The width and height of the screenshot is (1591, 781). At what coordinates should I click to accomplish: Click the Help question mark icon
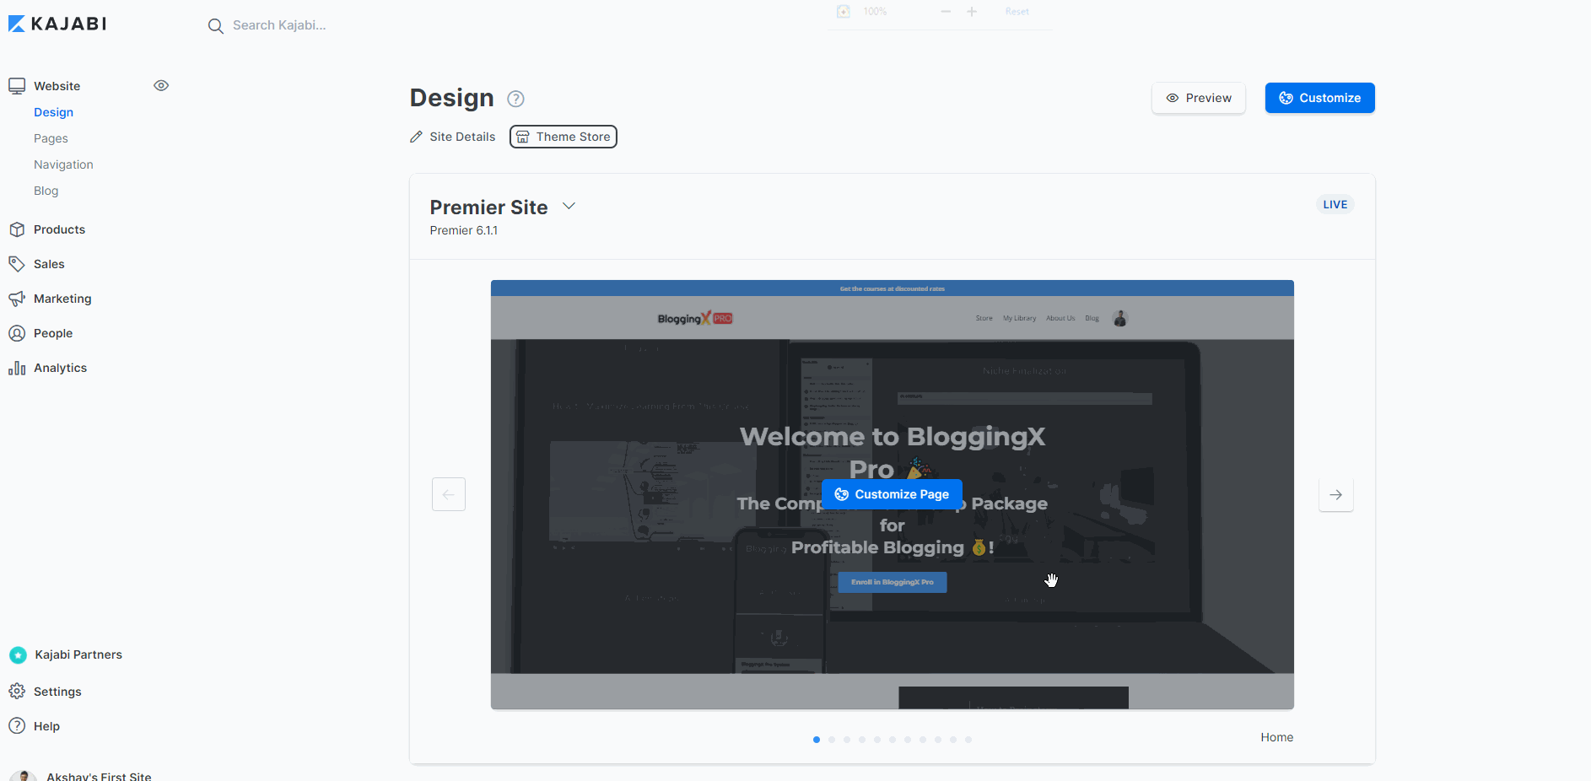point(17,726)
